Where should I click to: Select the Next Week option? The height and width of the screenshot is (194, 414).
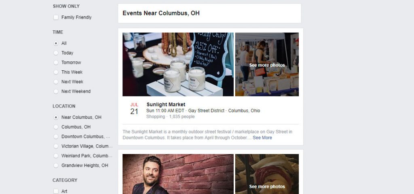56,82
